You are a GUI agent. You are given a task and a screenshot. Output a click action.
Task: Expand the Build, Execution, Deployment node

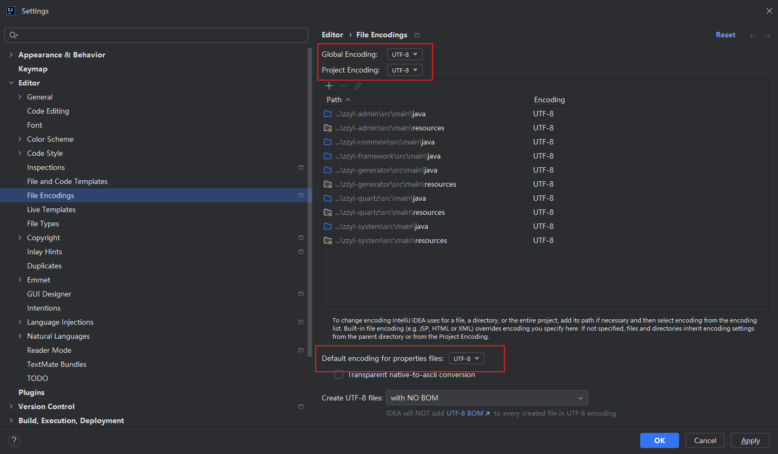tap(11, 420)
